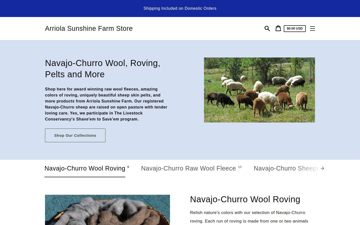Viewport: 360px width, 225px height.
Task: Switch to the Navajo-Churro Sheepskin tab
Action: click(x=286, y=168)
